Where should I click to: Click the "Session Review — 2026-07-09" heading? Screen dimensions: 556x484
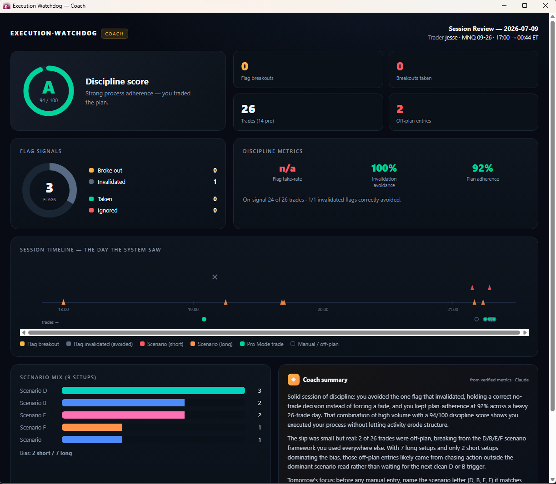(493, 29)
